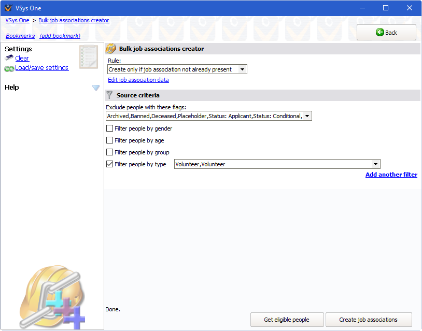
Task: Open Edit job association data link
Action: click(x=138, y=80)
